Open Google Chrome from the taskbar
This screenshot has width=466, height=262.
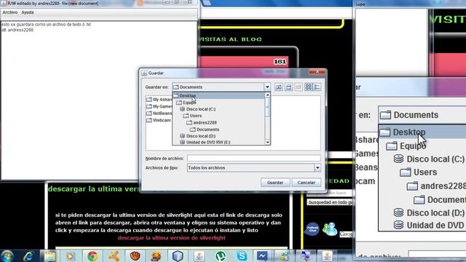coord(92,256)
